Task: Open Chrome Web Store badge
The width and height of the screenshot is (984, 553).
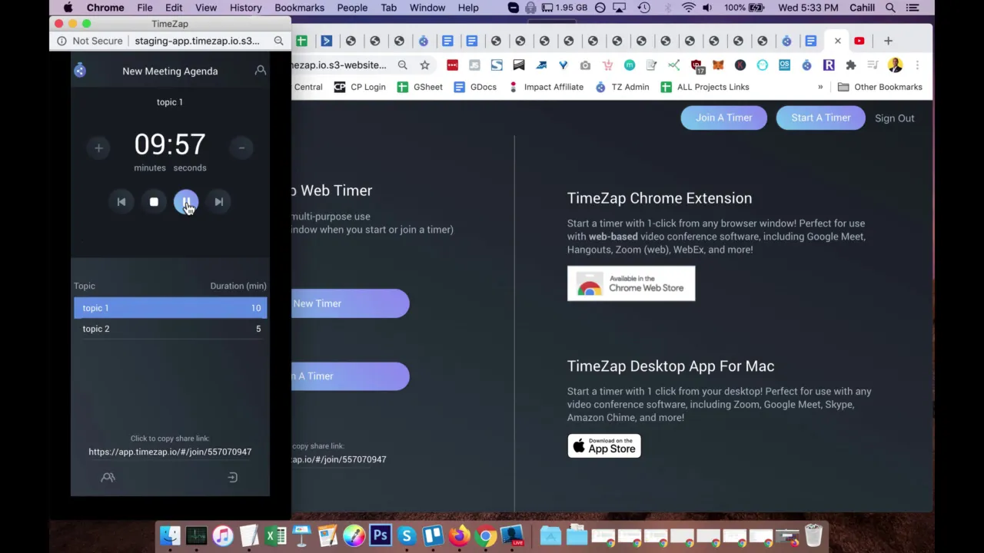Action: click(631, 283)
